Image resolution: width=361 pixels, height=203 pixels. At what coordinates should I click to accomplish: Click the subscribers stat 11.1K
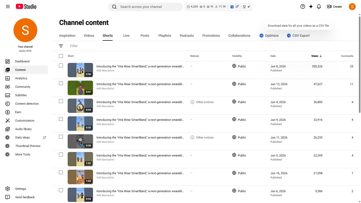pos(220,7)
